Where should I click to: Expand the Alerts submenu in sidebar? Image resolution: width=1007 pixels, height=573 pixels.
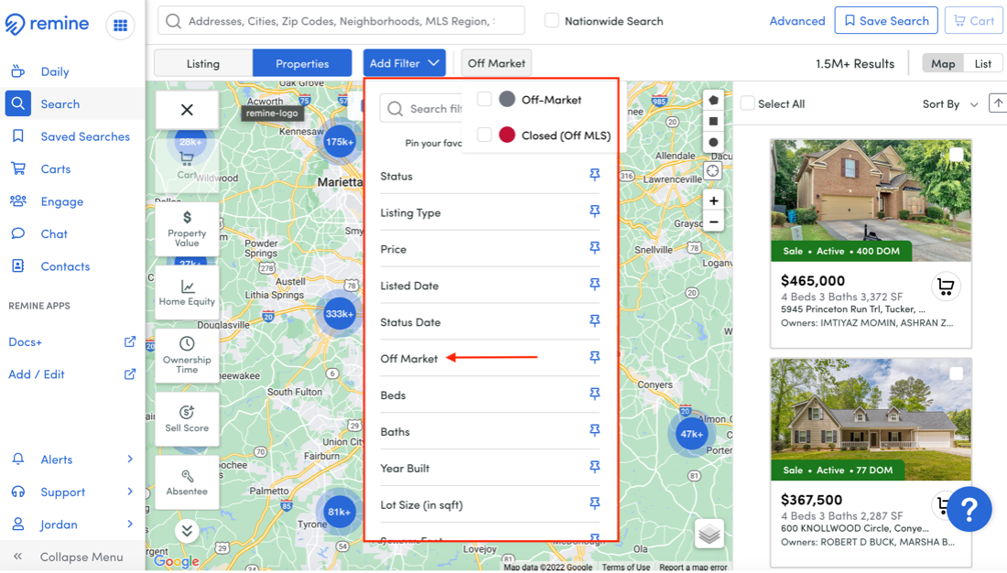(129, 459)
